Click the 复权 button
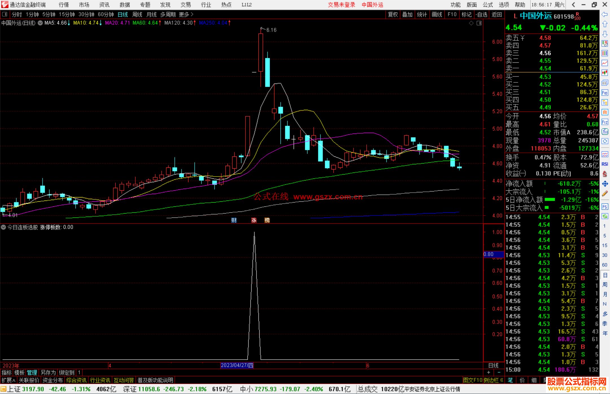Image resolution: width=610 pixels, height=394 pixels. click(x=393, y=14)
